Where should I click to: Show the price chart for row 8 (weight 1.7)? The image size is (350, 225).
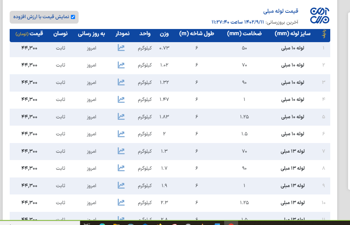[121, 168]
